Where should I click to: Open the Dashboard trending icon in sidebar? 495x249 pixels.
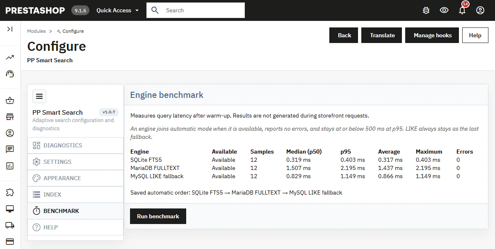(x=10, y=57)
